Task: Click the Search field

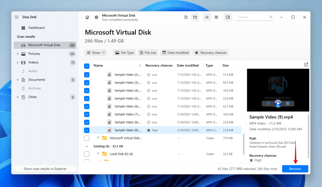Action: 254,17
